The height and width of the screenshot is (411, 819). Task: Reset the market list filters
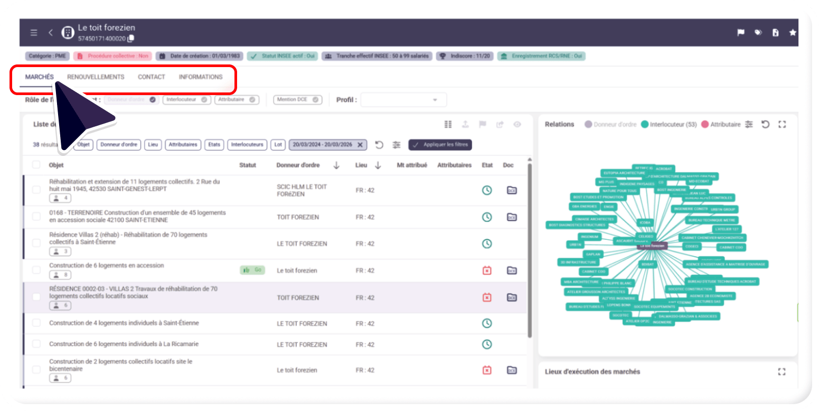click(x=379, y=145)
